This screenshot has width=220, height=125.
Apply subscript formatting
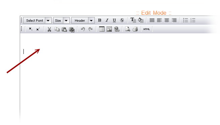(30, 29)
